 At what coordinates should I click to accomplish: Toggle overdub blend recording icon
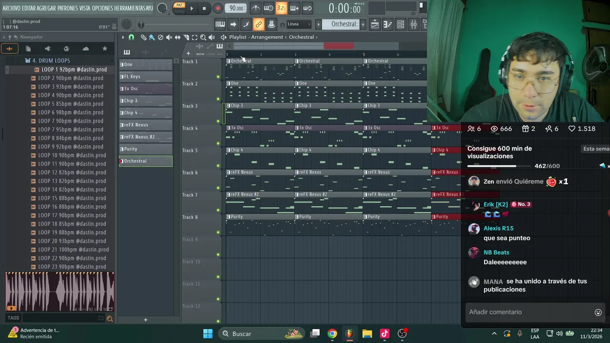pos(295,8)
